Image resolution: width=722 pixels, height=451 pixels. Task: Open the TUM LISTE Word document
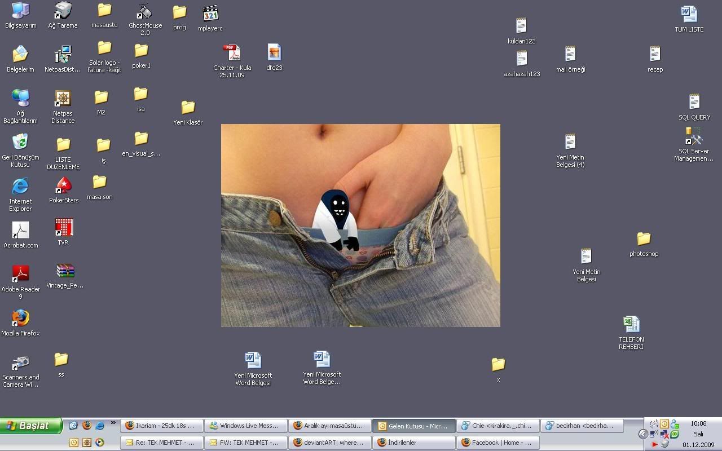click(x=689, y=15)
